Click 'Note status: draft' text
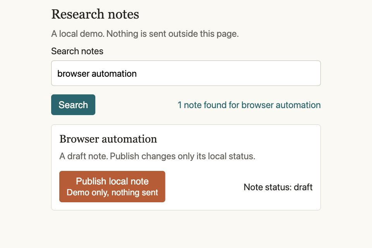 pyautogui.click(x=278, y=187)
